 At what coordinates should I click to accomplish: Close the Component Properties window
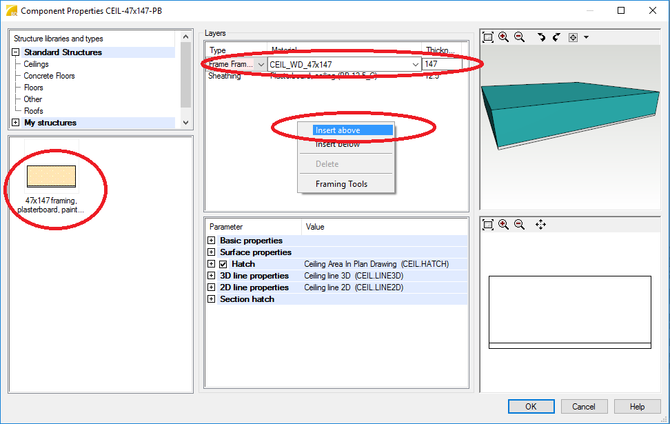tap(653, 10)
